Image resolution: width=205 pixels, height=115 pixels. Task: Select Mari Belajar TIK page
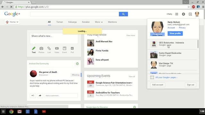[x=172, y=65]
